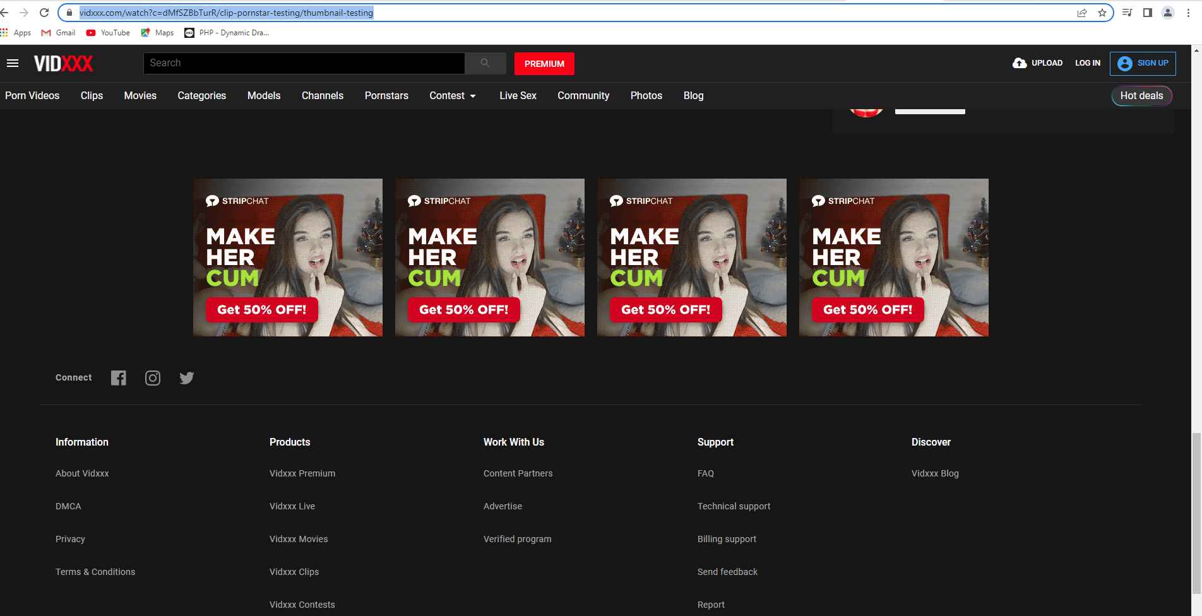Open the Twitter connect icon
Image resolution: width=1202 pixels, height=616 pixels.
(x=187, y=378)
